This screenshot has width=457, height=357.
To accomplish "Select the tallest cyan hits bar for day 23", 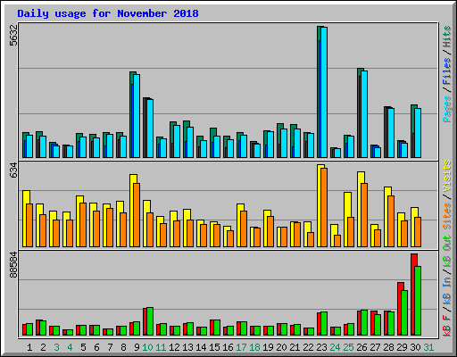I will [324, 92].
